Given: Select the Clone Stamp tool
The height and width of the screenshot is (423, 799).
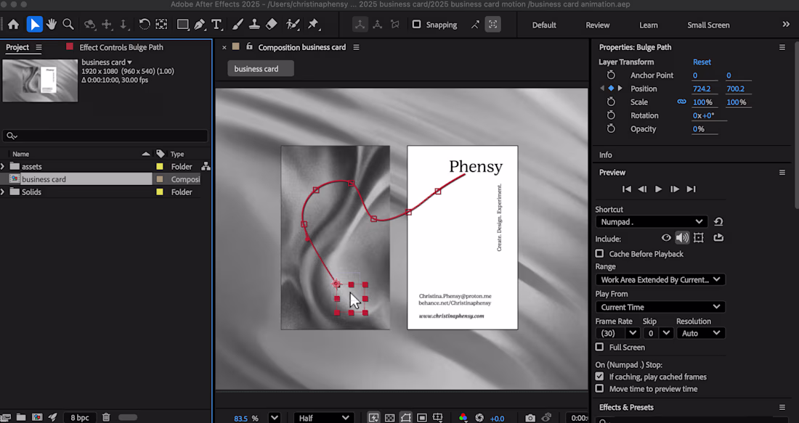Looking at the screenshot, I should point(254,25).
